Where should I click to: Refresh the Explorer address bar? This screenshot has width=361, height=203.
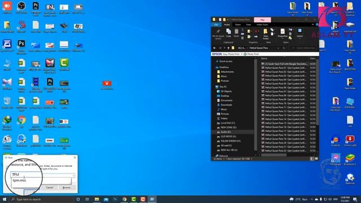click(x=284, y=48)
